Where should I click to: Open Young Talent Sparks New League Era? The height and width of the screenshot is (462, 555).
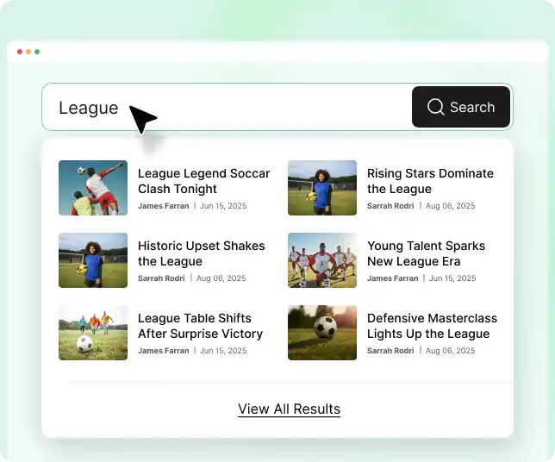point(426,253)
